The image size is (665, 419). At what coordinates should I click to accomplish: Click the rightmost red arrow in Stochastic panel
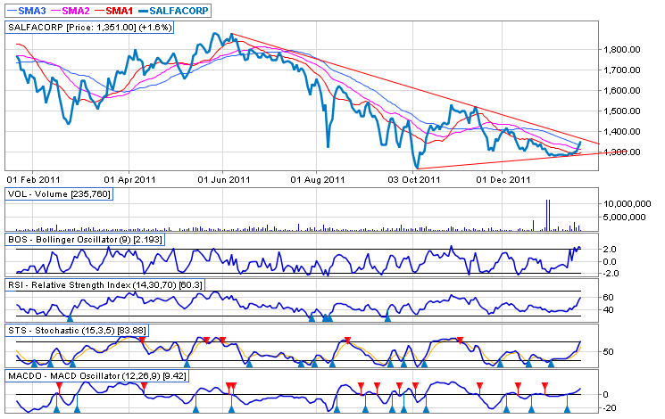460,340
